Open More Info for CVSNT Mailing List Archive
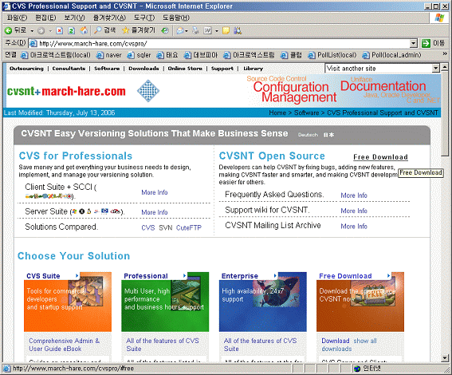 (354, 226)
